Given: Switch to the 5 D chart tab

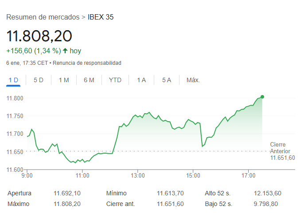Looking at the screenshot, I should tap(39, 80).
